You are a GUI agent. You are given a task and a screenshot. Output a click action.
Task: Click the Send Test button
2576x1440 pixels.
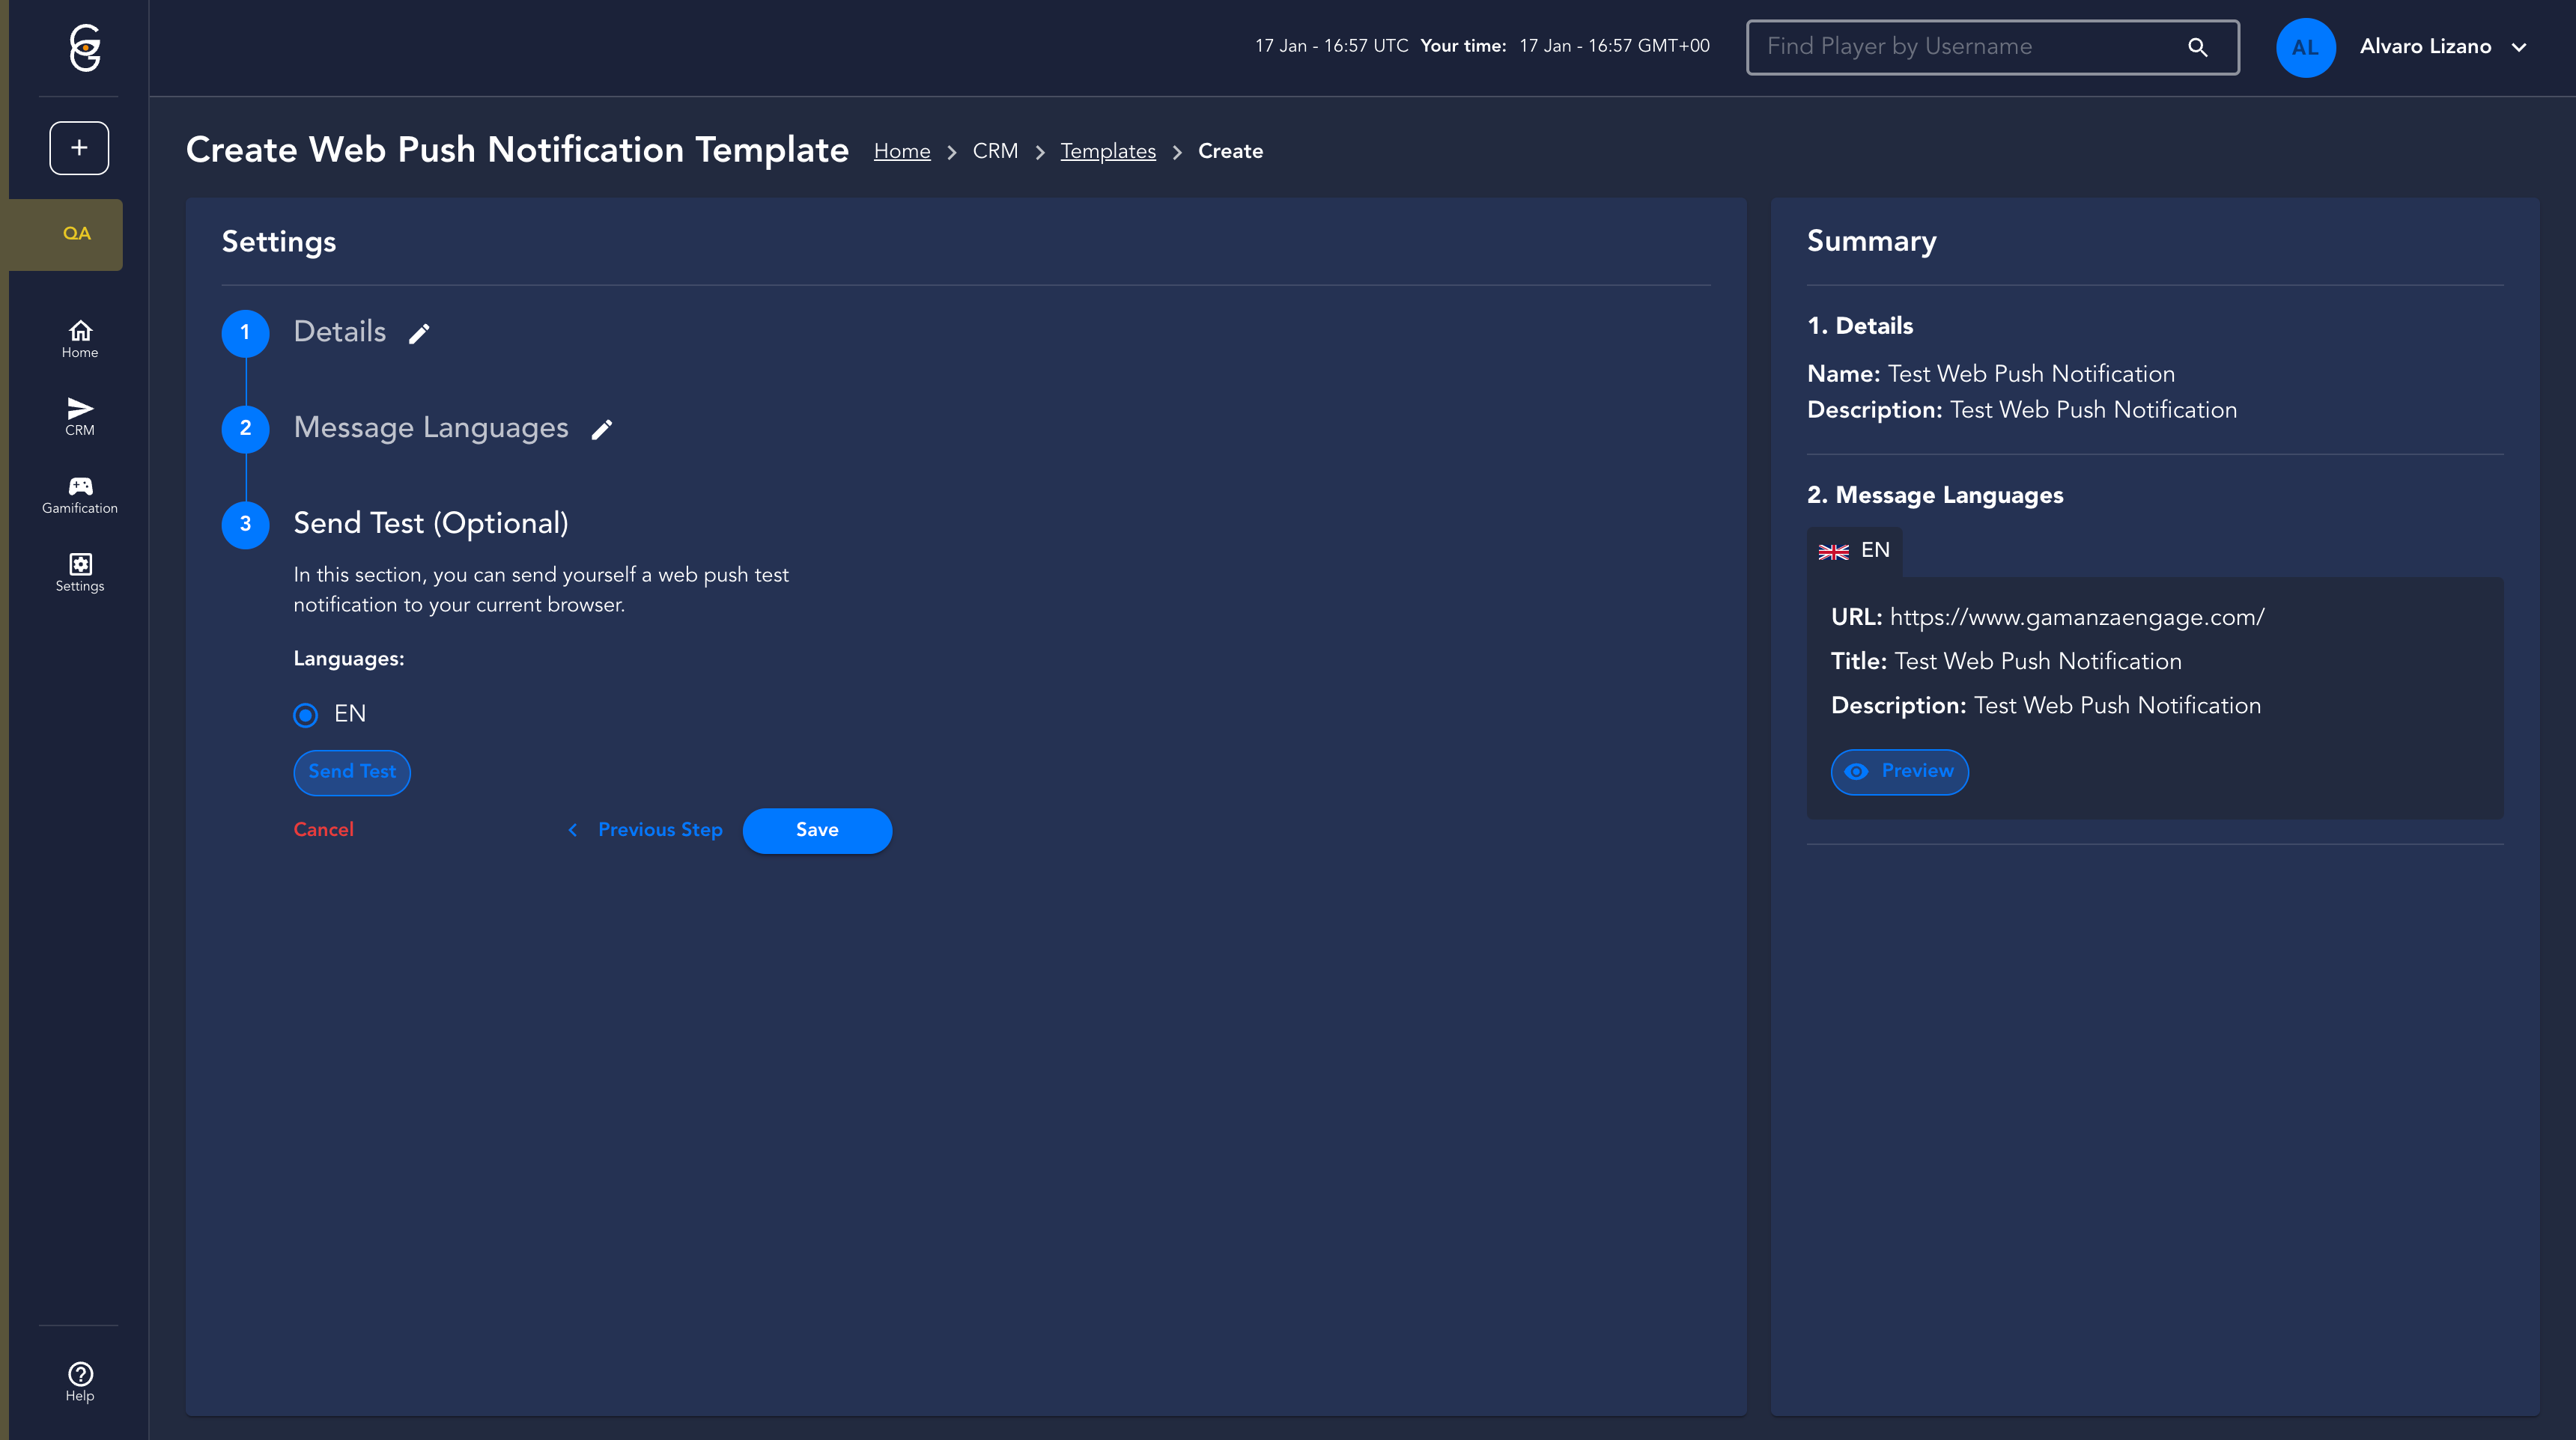click(352, 772)
